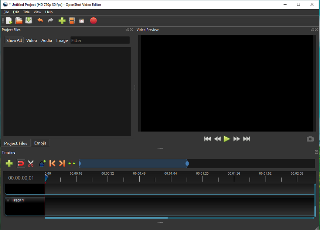Create a new project with toolbar icon
This screenshot has width=320, height=230.
pyautogui.click(x=9, y=21)
